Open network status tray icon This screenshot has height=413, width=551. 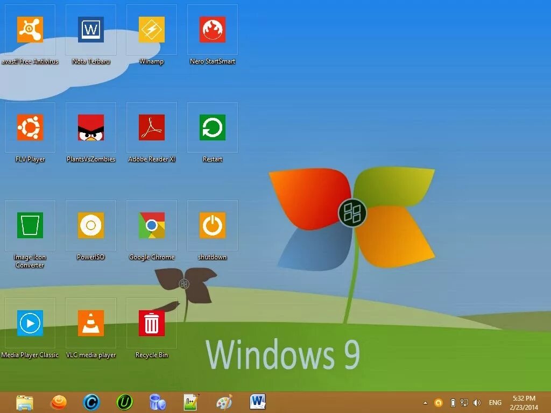(464, 403)
